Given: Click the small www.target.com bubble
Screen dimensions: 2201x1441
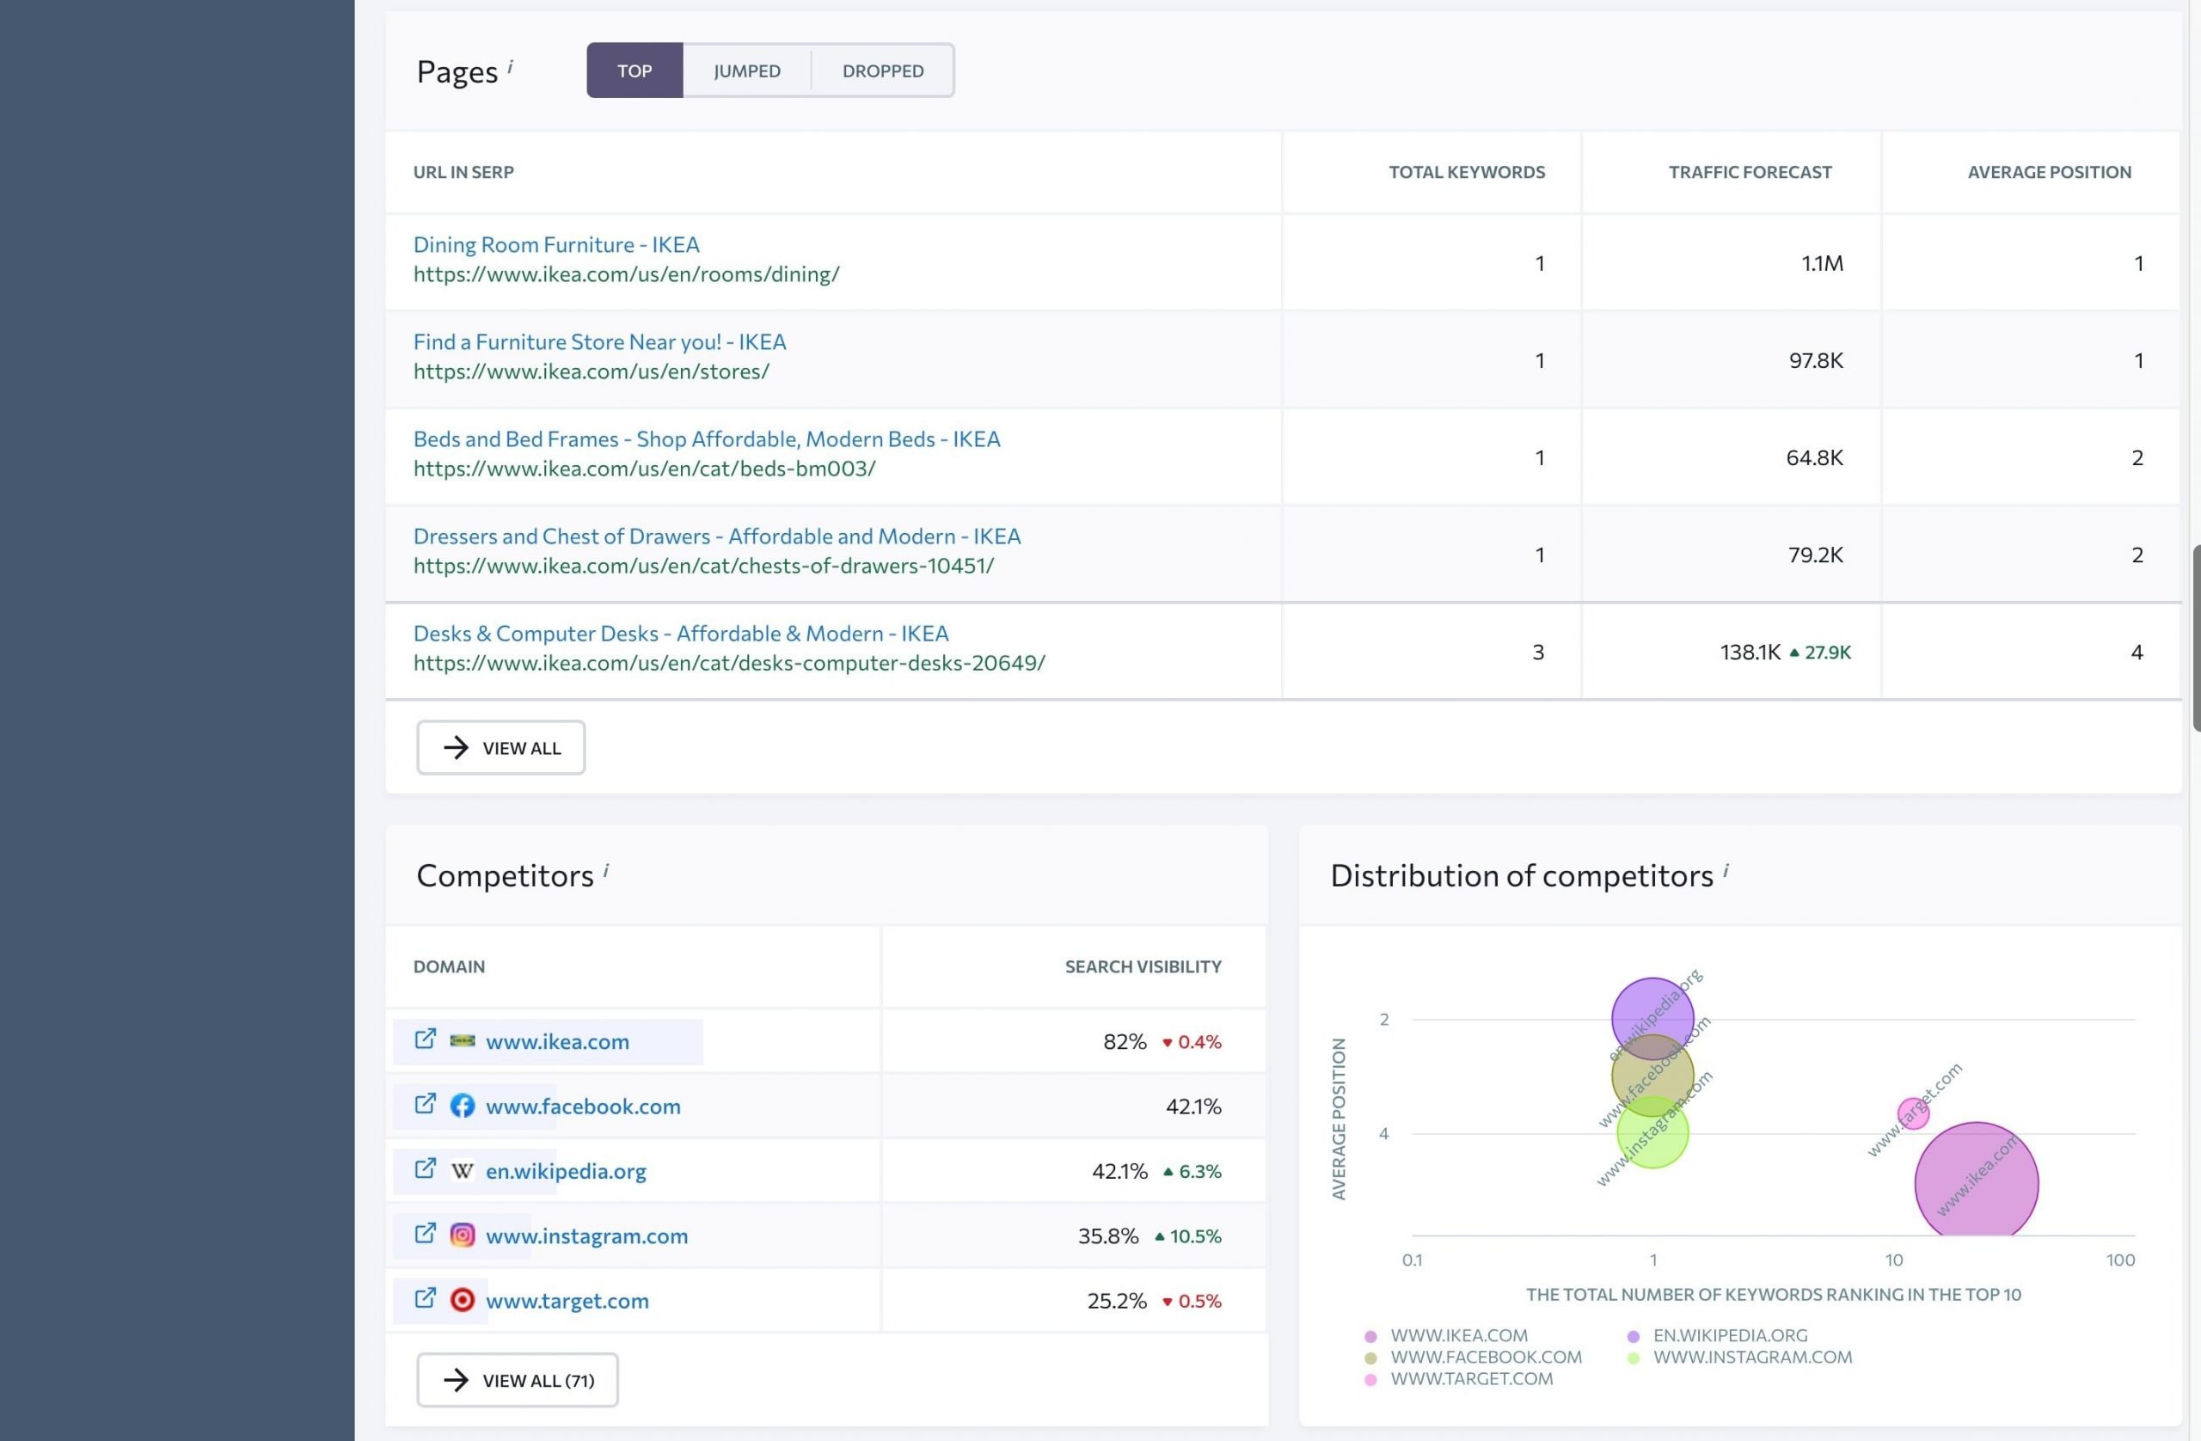Looking at the screenshot, I should click(x=1913, y=1113).
